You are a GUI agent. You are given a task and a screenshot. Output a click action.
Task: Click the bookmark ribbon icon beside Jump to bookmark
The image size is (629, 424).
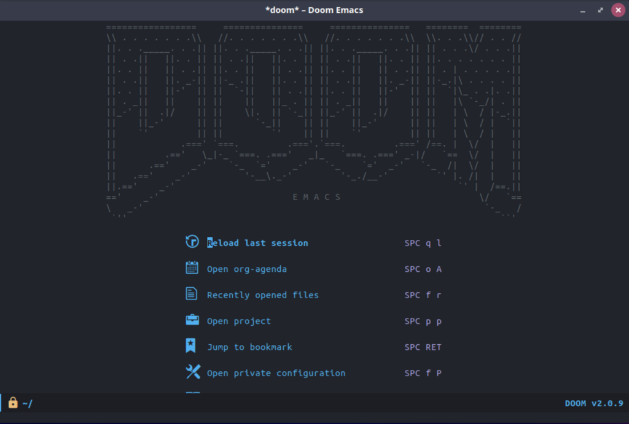(x=192, y=345)
